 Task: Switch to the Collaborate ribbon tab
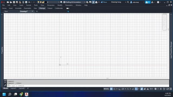point(59,8)
